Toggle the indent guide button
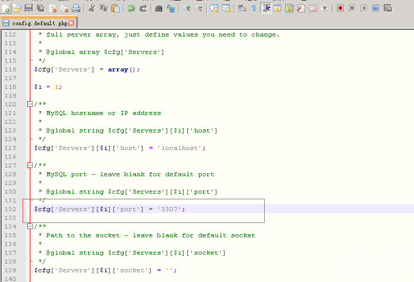This screenshot has height=282, width=414. pos(266,8)
